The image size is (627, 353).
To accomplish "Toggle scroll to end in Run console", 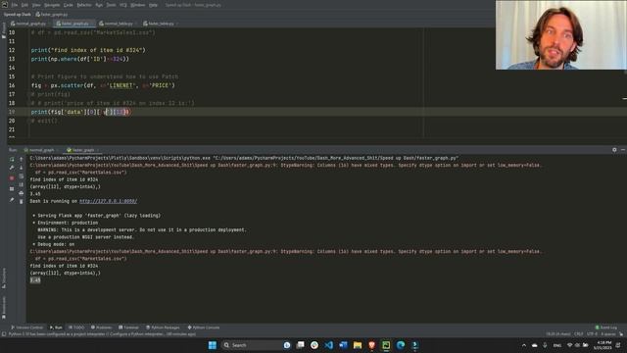I will 22,185.
